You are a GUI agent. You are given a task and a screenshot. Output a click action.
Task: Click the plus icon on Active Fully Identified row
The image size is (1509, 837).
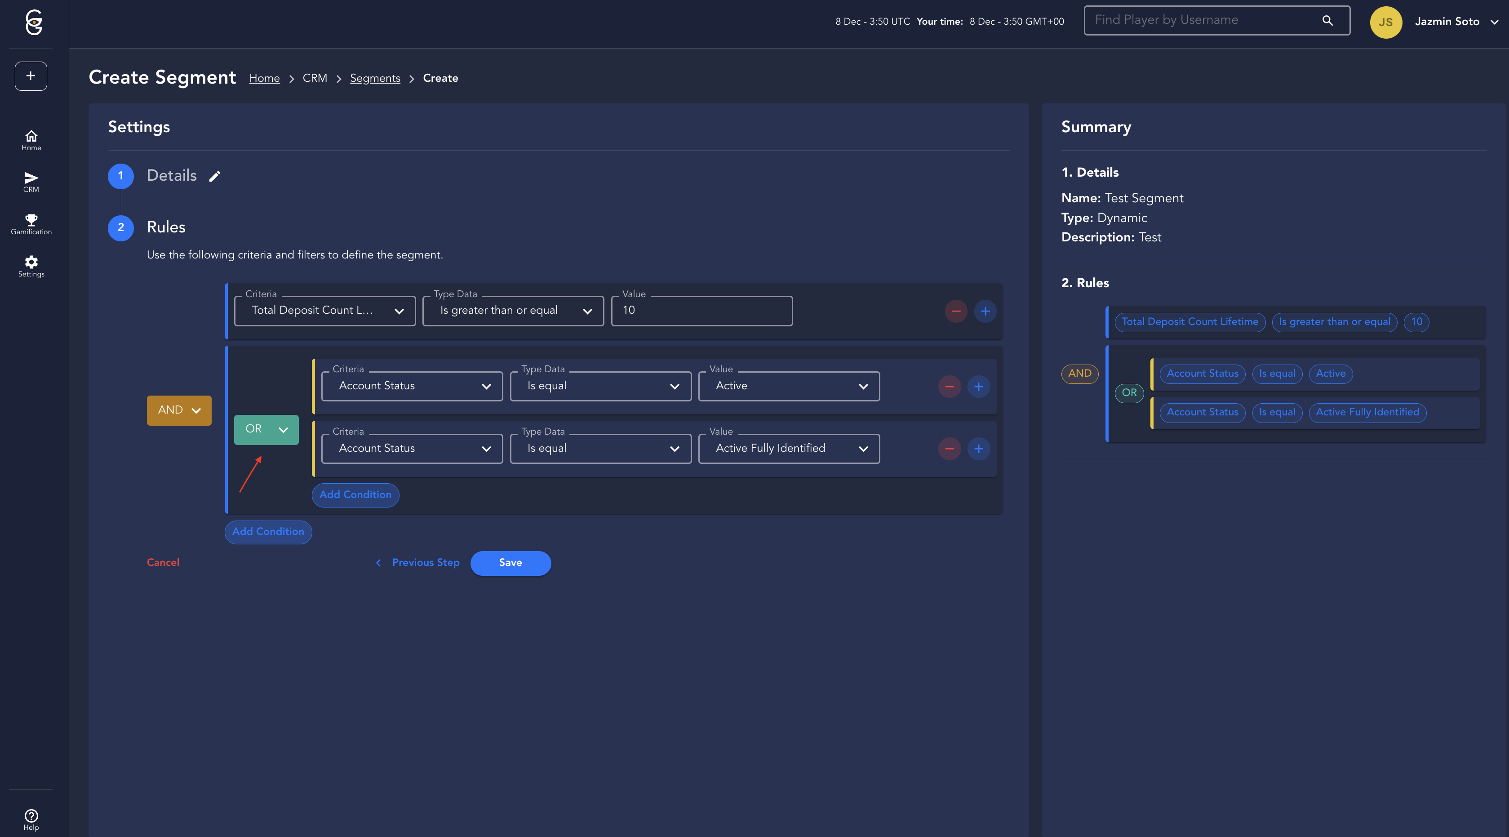click(978, 449)
